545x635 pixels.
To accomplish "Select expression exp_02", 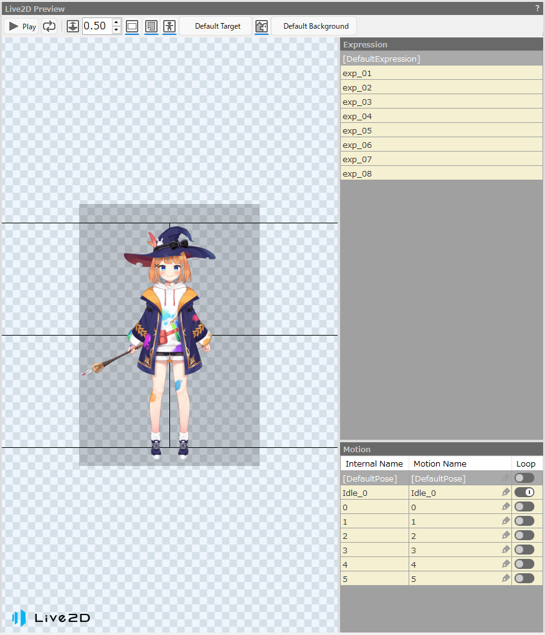I will (x=442, y=87).
